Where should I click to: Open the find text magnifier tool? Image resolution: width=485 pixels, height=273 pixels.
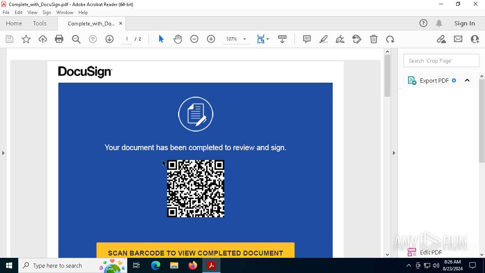(x=76, y=39)
